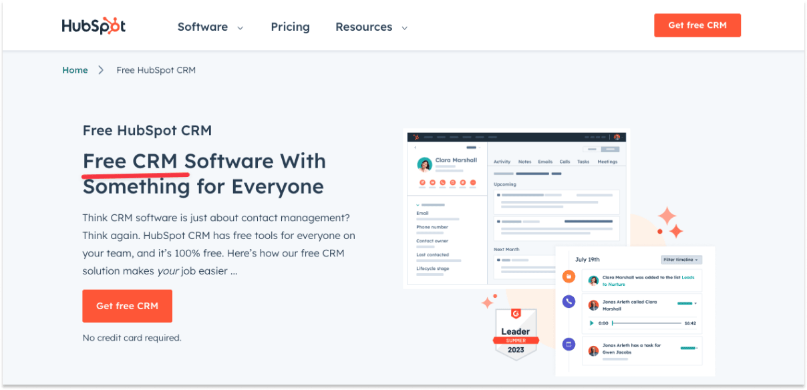Screen dimensions: 807x390
Task: Click the HubSpot sprocket logo
Action: (x=93, y=25)
